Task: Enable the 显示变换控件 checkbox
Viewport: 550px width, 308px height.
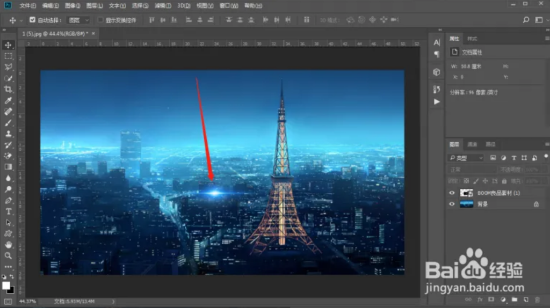Action: (100, 20)
